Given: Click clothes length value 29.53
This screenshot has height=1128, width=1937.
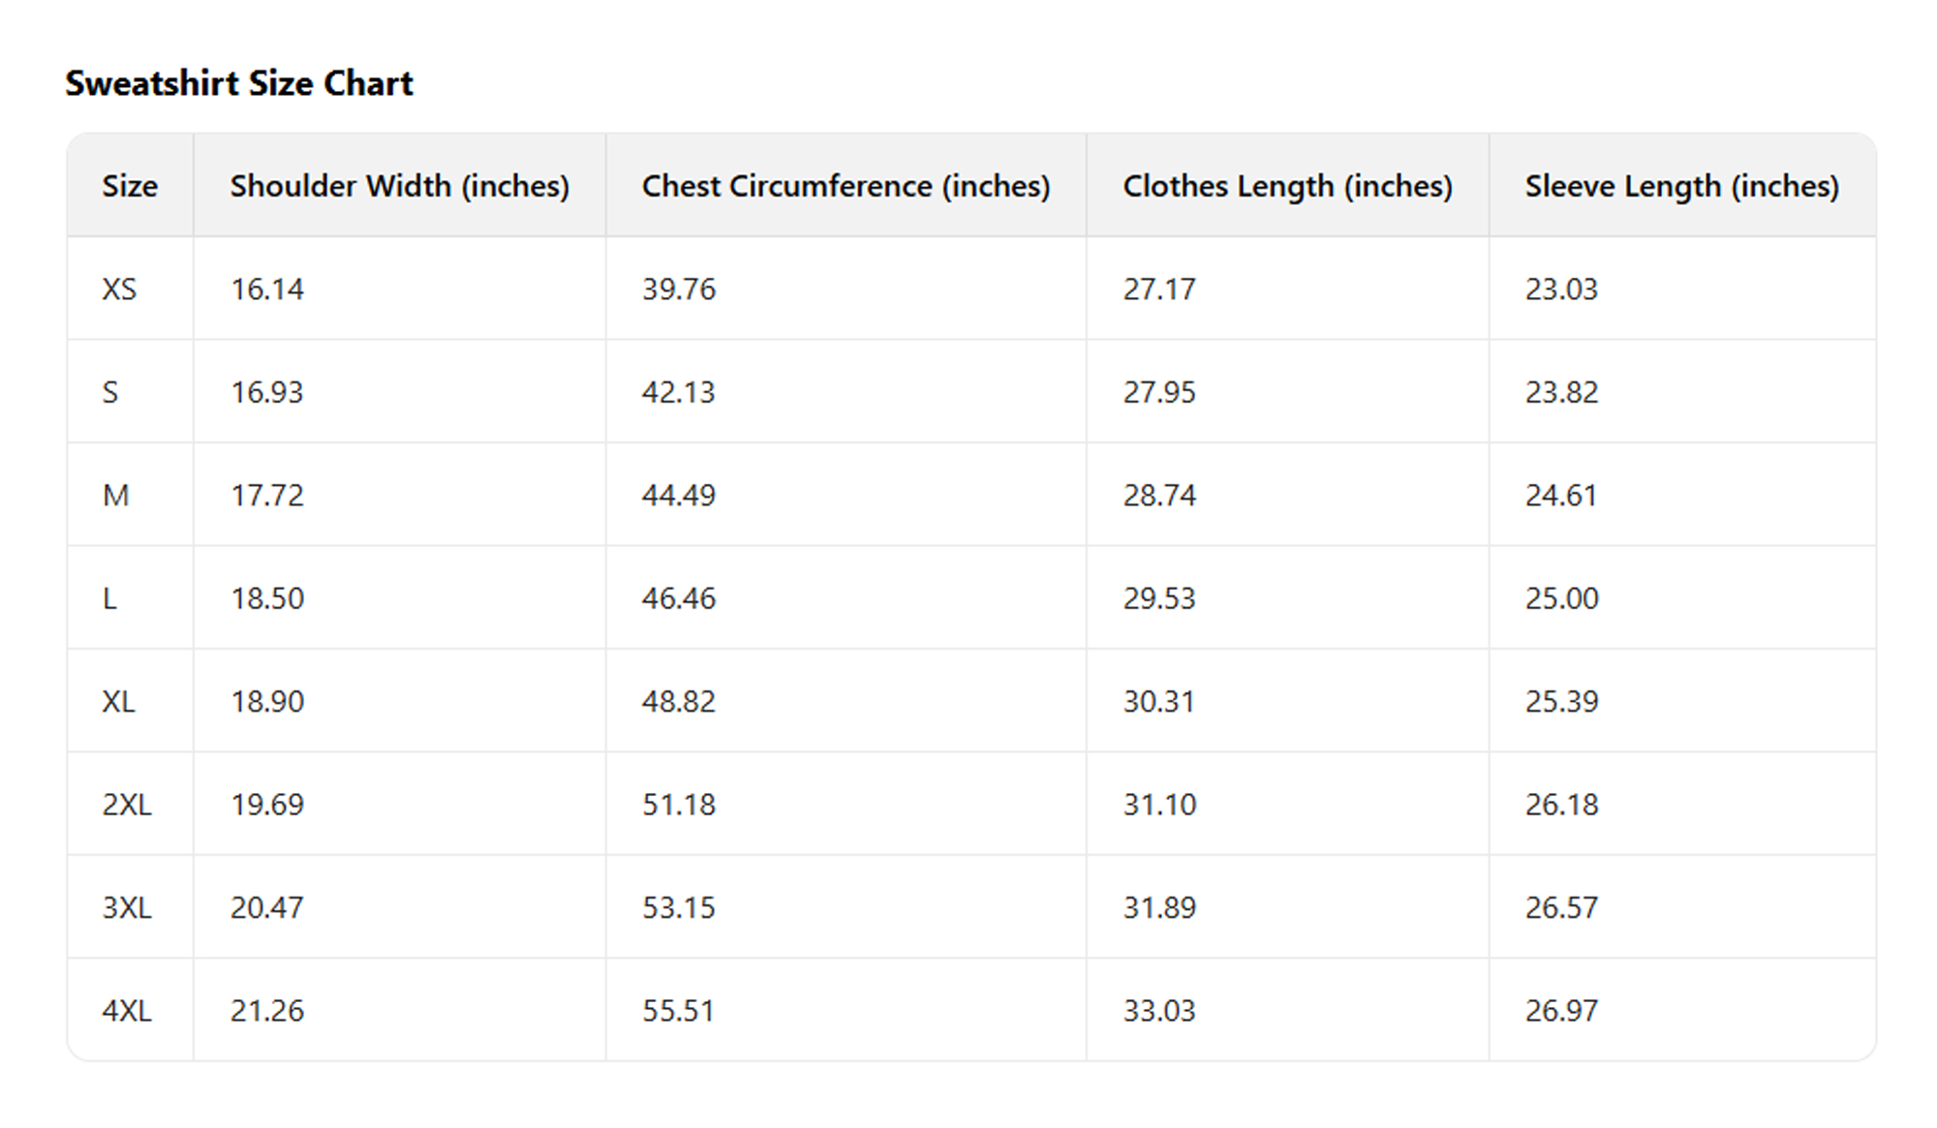Looking at the screenshot, I should click(1159, 598).
